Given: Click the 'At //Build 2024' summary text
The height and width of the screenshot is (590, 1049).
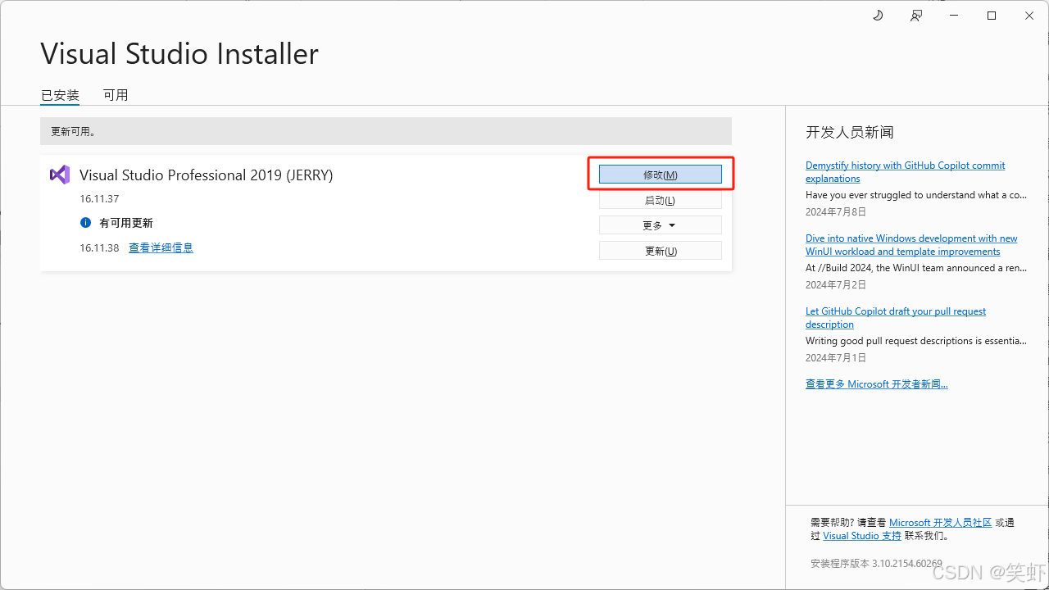Looking at the screenshot, I should click(x=916, y=268).
